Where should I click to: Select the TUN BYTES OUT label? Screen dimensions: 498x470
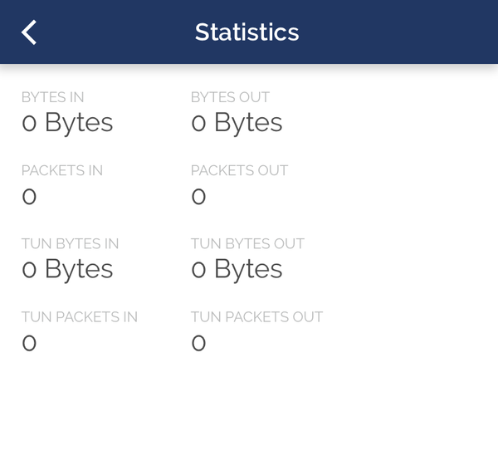click(247, 244)
